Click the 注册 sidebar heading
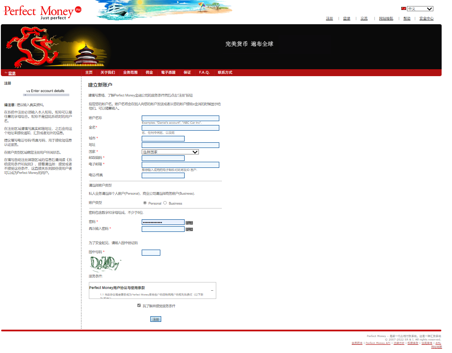The height and width of the screenshot is (353, 452). (x=7, y=83)
